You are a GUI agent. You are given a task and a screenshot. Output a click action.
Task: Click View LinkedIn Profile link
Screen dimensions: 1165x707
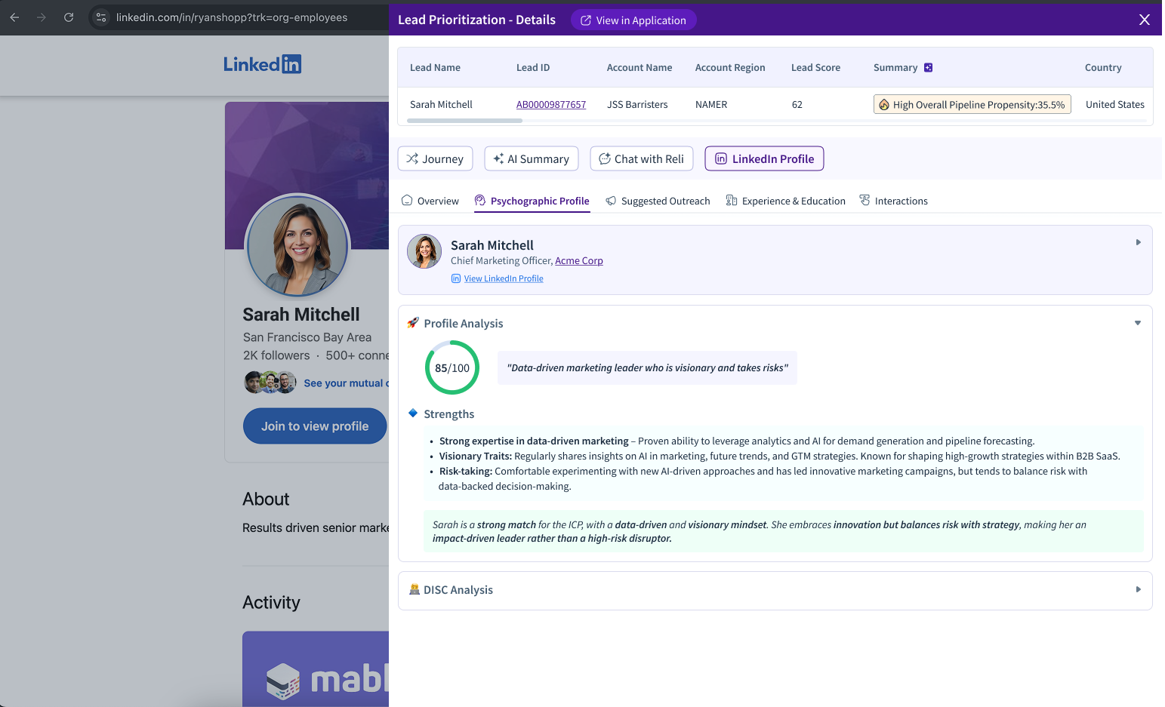pos(504,278)
